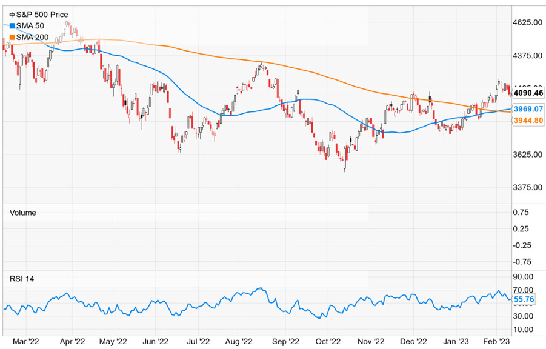The height and width of the screenshot is (349, 546).
Task: Click the 3375.00 price axis label
Action: click(528, 187)
